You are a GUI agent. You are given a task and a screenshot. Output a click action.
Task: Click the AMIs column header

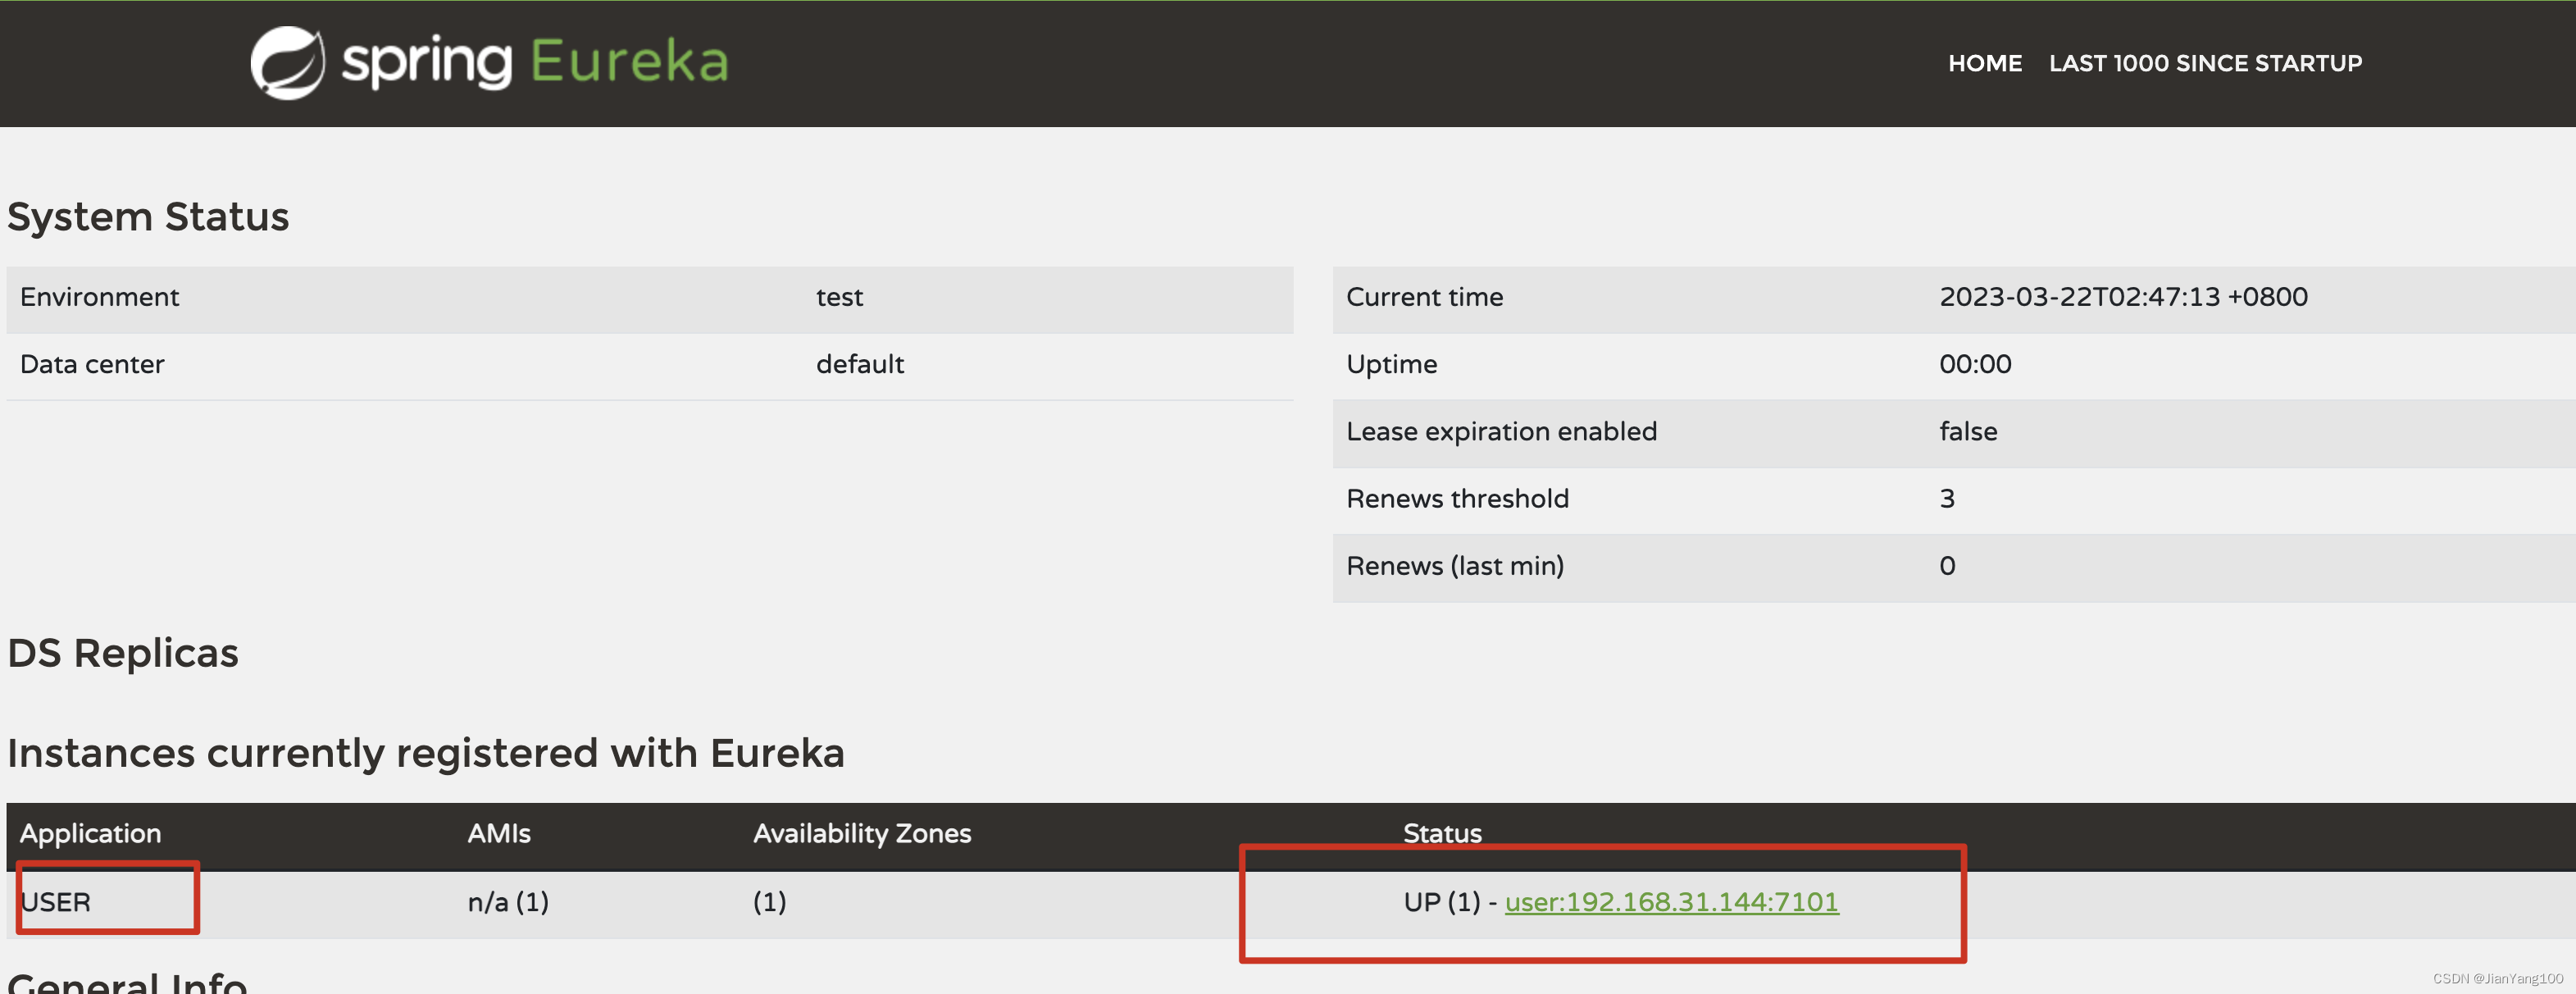(498, 833)
